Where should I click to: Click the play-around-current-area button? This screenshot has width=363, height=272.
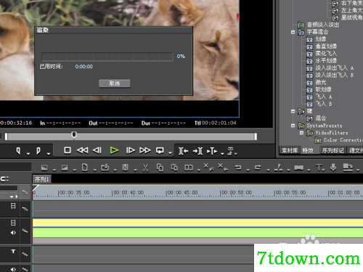coord(212,151)
